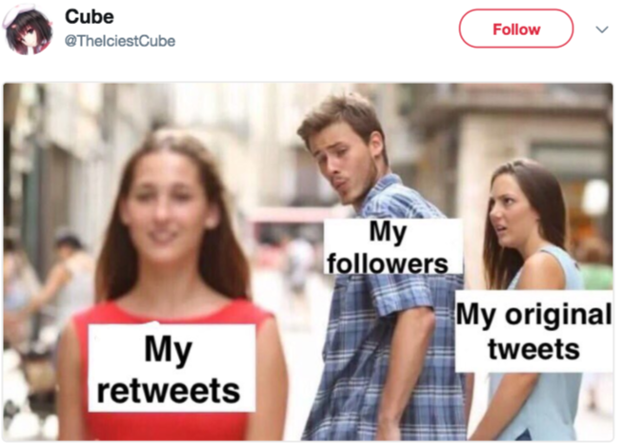The width and height of the screenshot is (622, 445).
Task: Open Cube's profile avatar picture
Action: (28, 30)
